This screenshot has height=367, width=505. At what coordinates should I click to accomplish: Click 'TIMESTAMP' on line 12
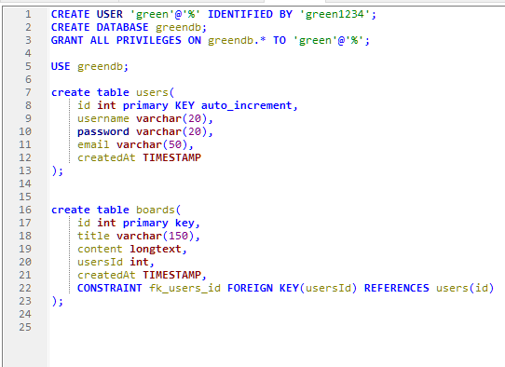[171, 157]
